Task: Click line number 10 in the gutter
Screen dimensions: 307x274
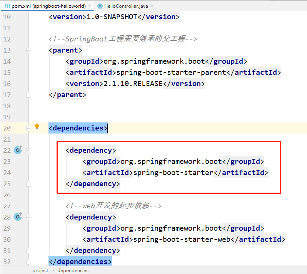Action: 7,17
